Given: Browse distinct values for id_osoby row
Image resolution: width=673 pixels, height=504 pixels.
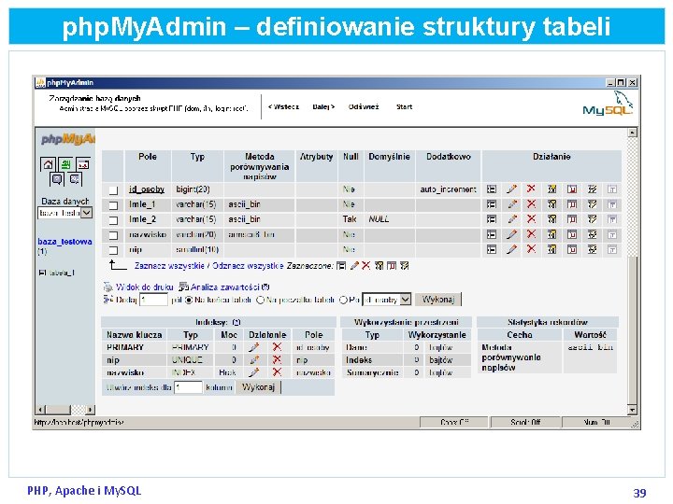Looking at the screenshot, I should pyautogui.click(x=492, y=189).
